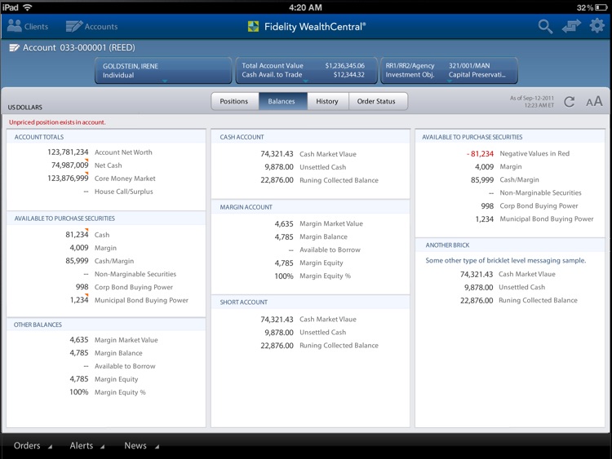
Task: Tap the OTHER BALANCES section header
Action: tap(38, 324)
